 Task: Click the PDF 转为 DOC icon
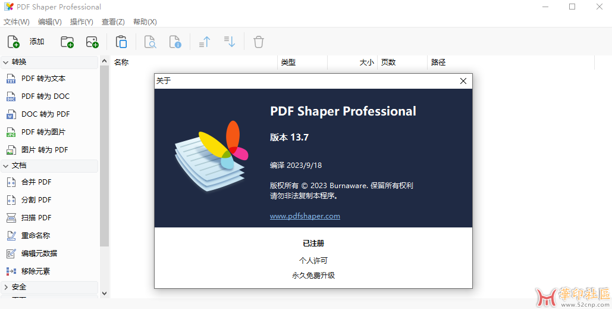pyautogui.click(x=11, y=96)
